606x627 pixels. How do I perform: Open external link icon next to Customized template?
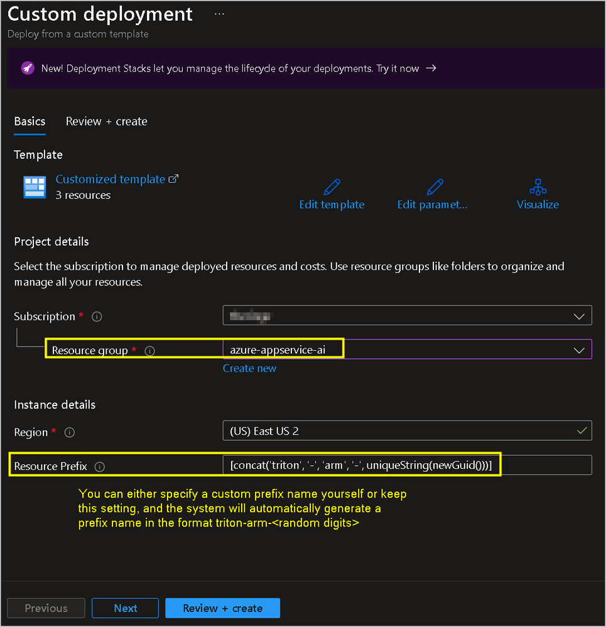[x=173, y=179]
